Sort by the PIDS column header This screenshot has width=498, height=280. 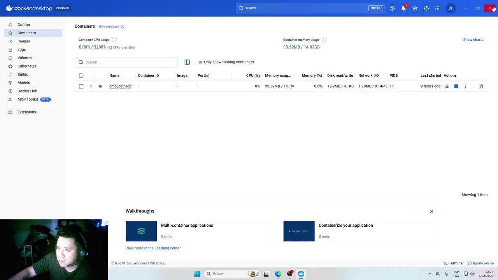click(393, 75)
